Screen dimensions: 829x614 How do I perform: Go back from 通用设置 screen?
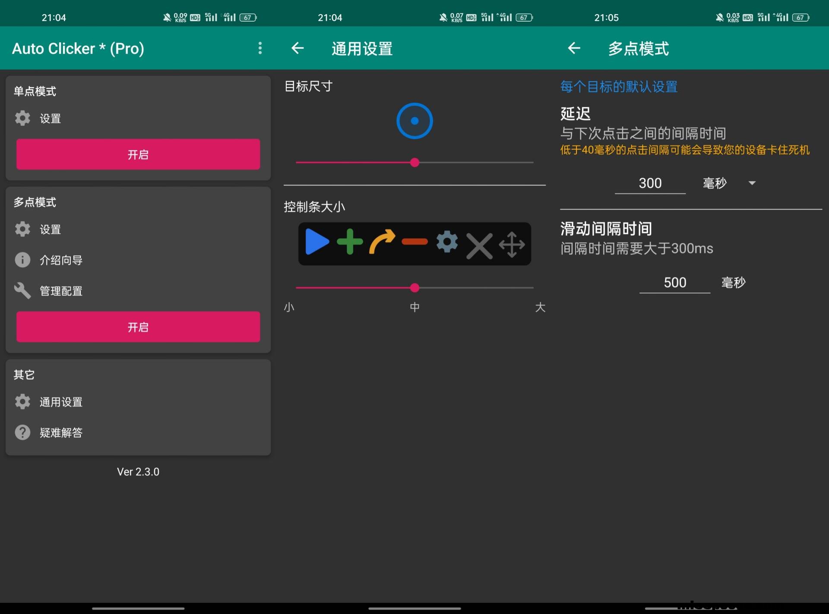(297, 48)
